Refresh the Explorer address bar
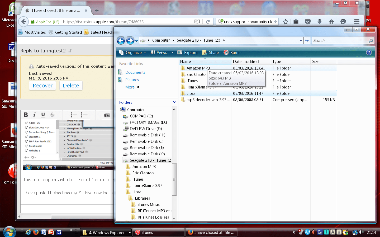 307,40
